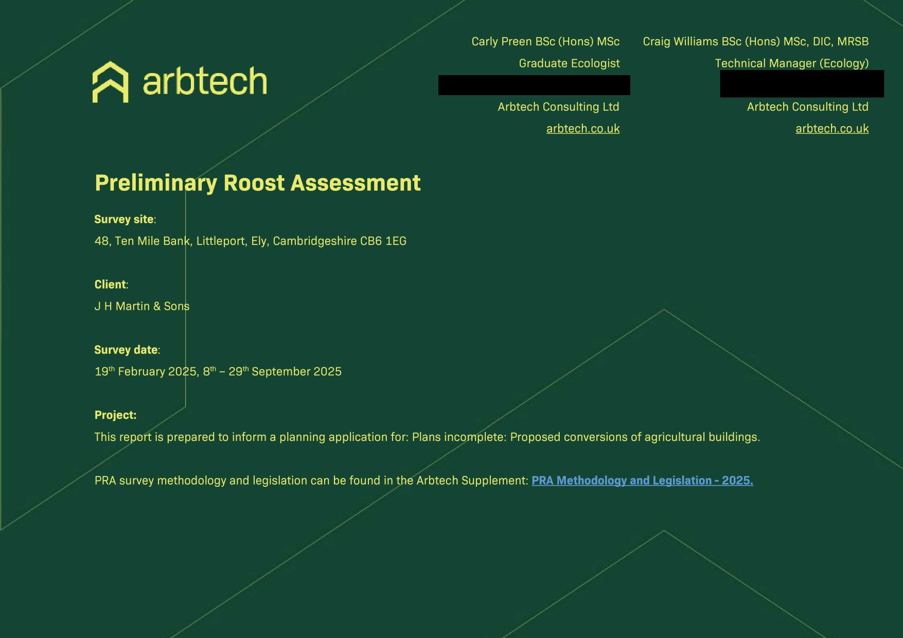Image resolution: width=903 pixels, height=638 pixels.
Task: Click the arbtech chevron logo icon
Action: (110, 82)
